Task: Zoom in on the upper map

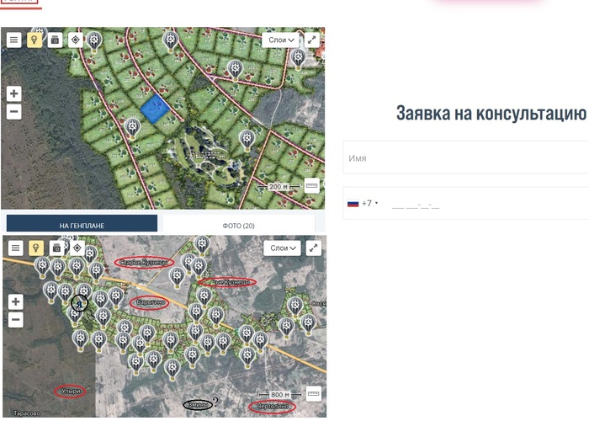Action: [14, 93]
